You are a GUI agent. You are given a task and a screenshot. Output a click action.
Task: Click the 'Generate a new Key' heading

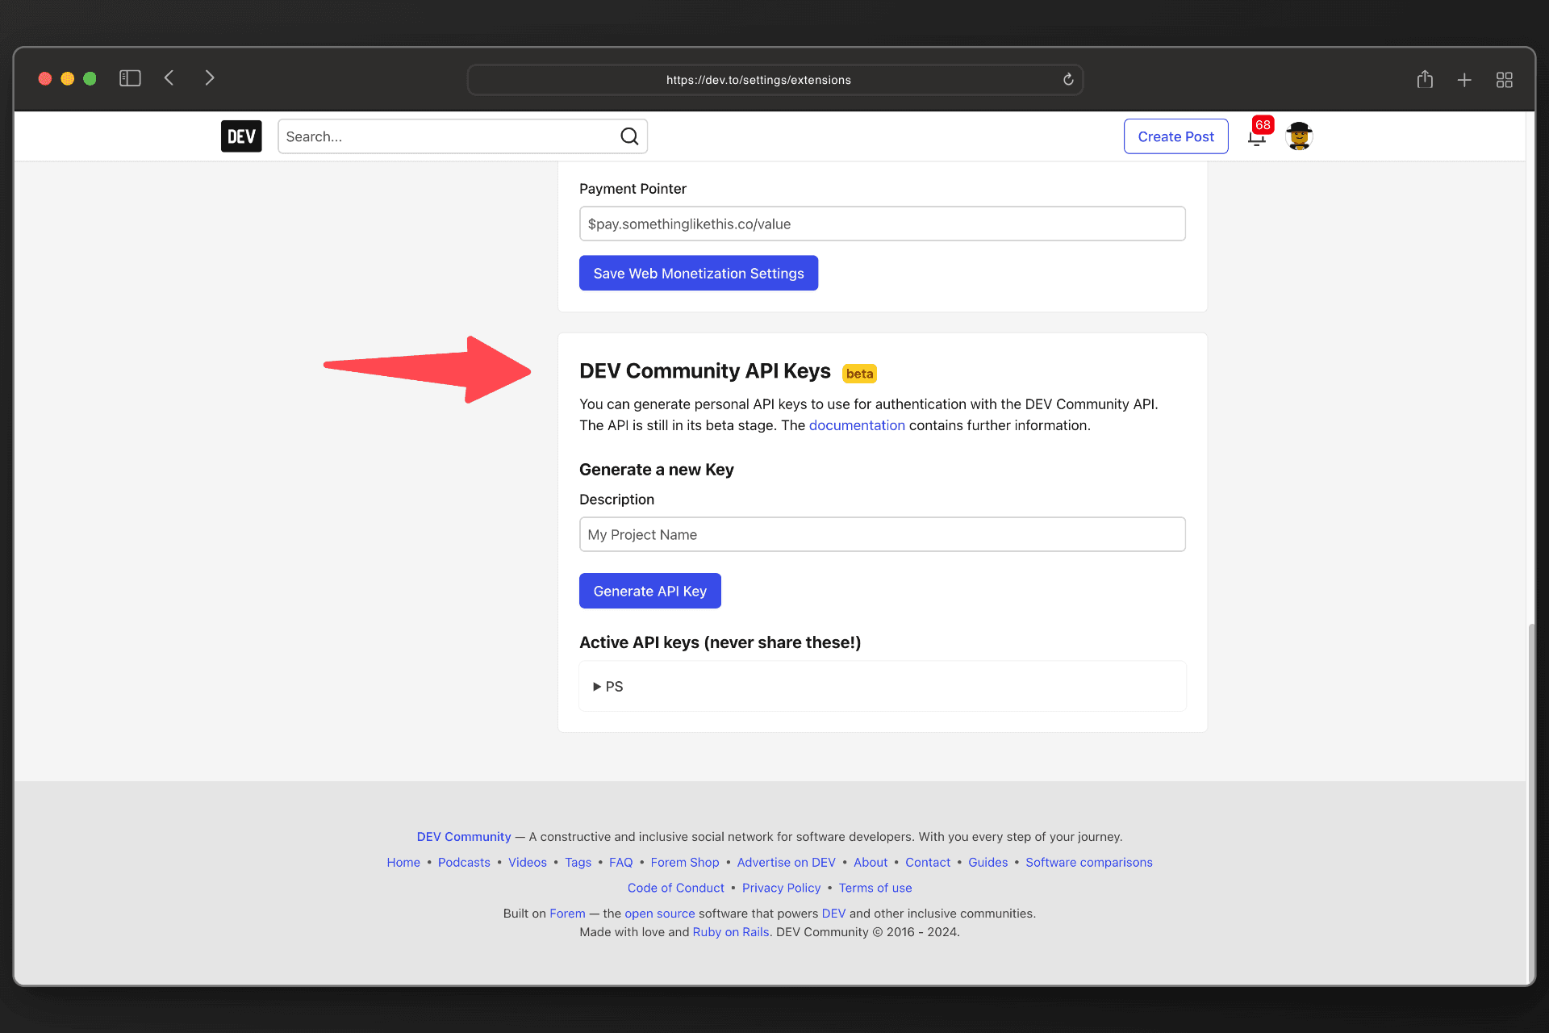[x=657, y=470]
